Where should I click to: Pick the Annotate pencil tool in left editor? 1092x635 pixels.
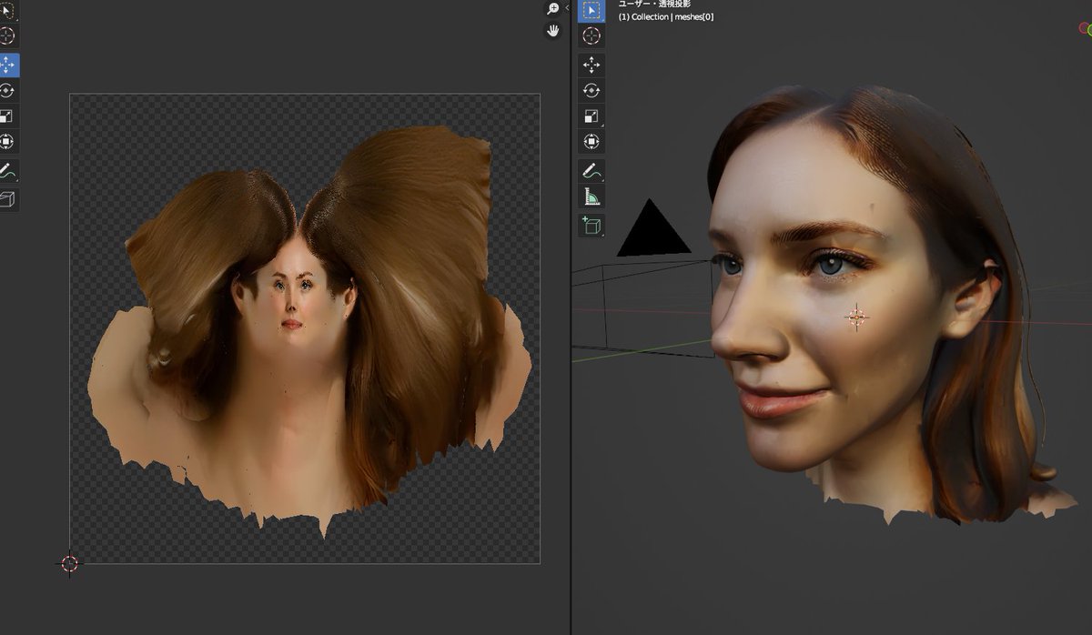[7, 171]
